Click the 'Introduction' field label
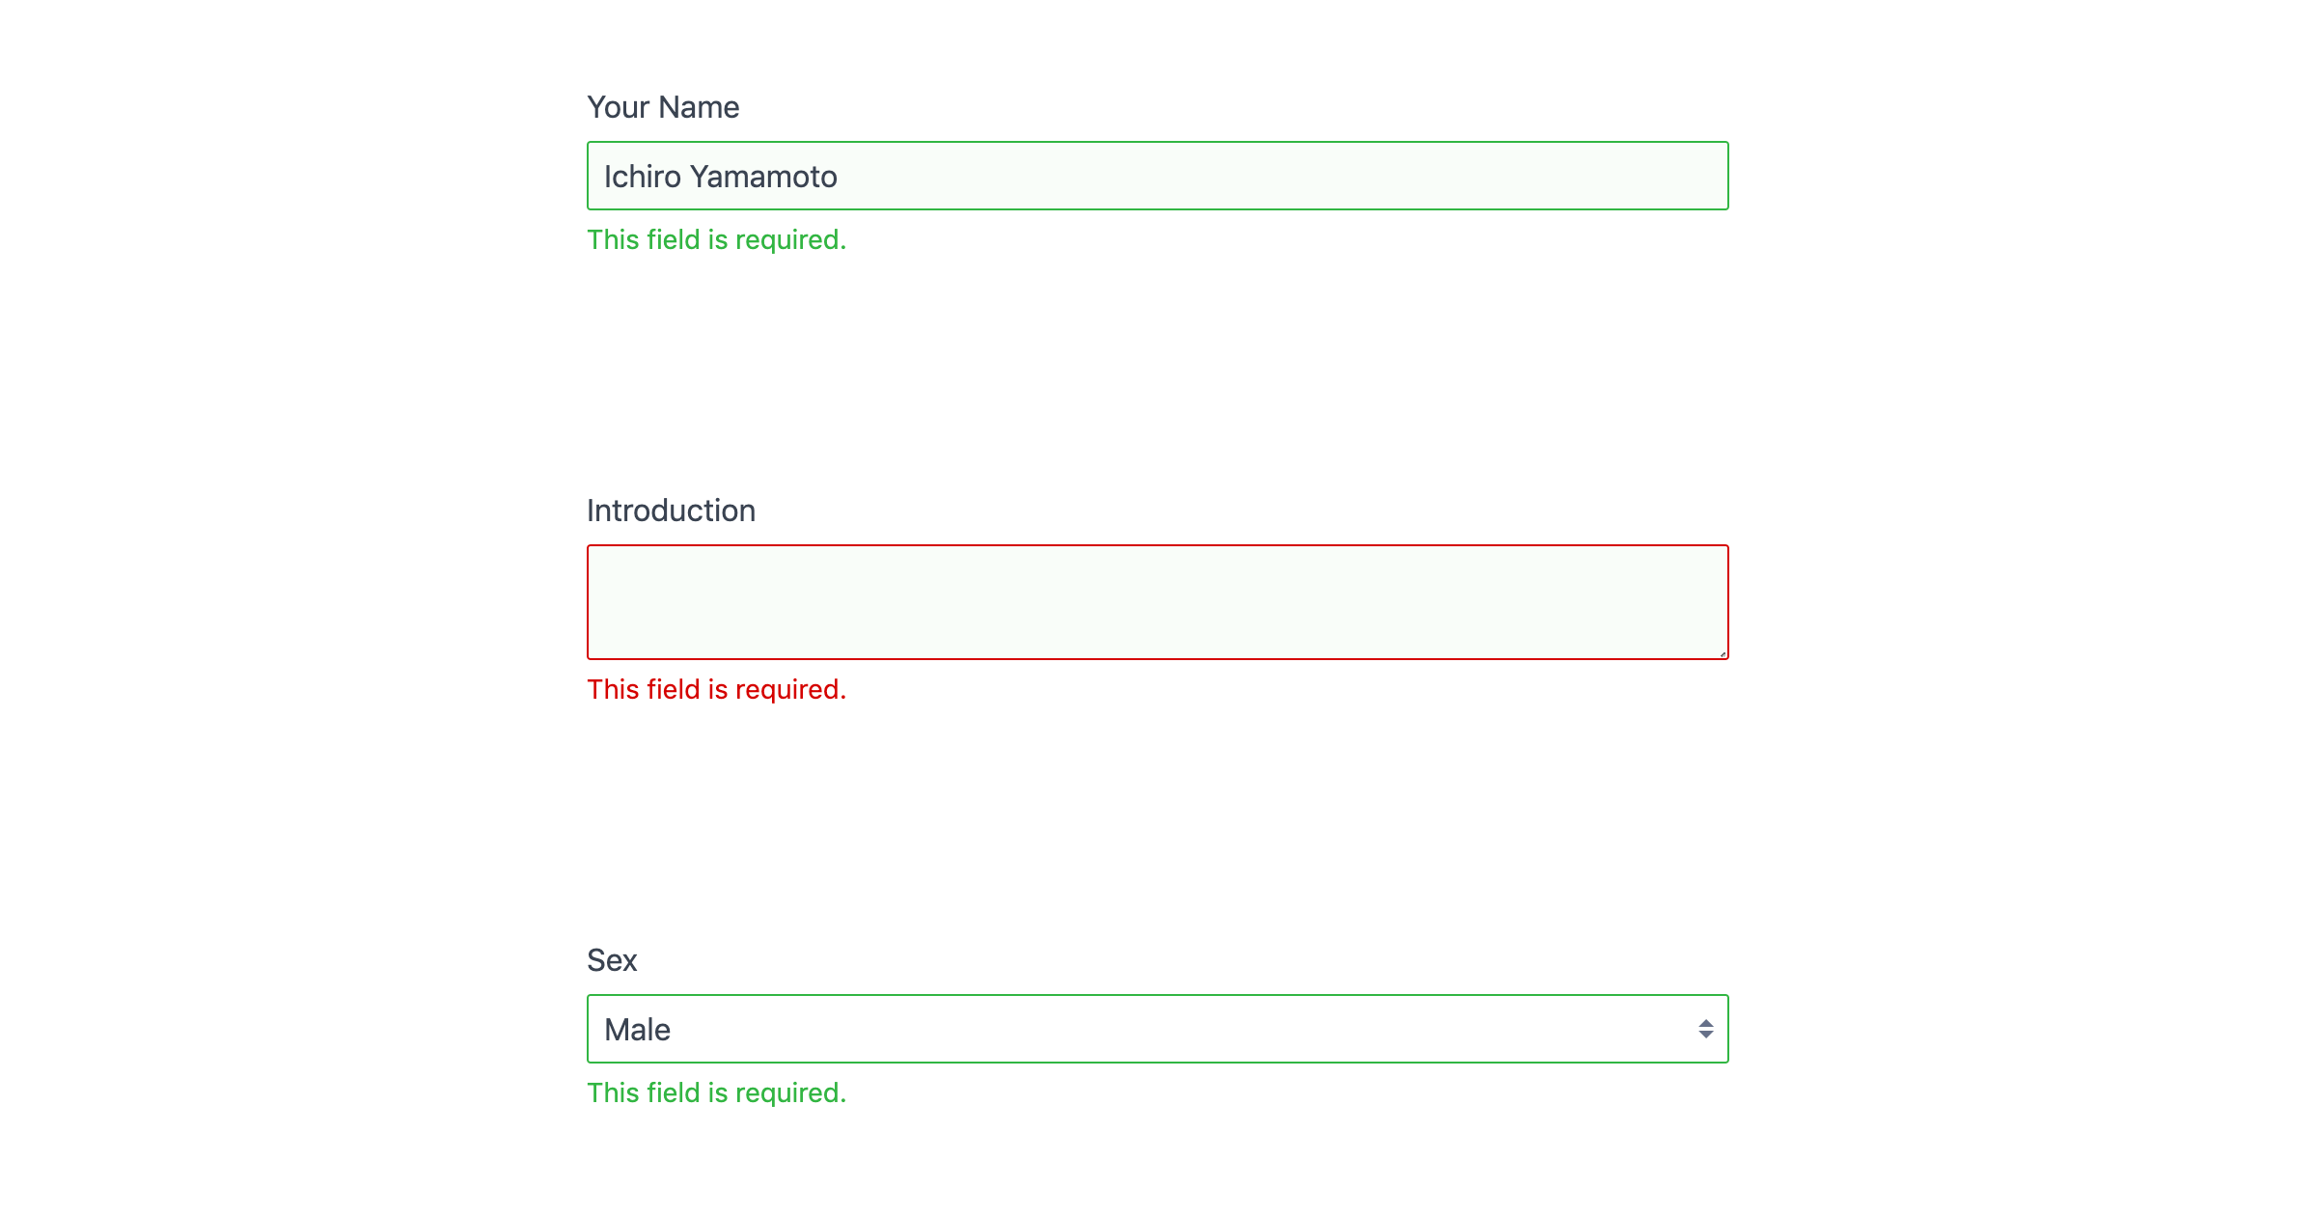The image size is (2316, 1216). click(x=671, y=511)
